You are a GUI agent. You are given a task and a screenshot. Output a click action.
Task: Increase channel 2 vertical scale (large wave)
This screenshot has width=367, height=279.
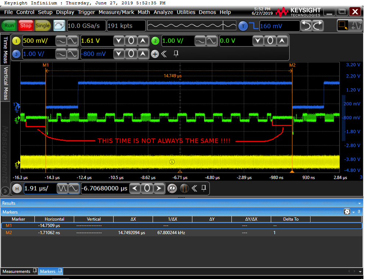211,41
